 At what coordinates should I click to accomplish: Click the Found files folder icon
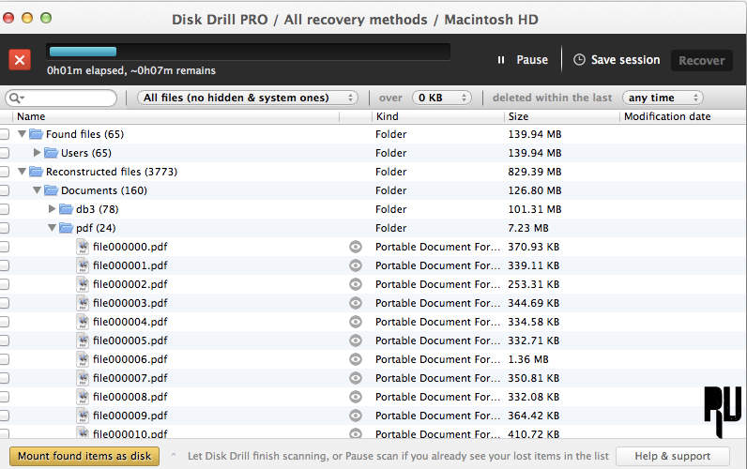click(x=36, y=134)
